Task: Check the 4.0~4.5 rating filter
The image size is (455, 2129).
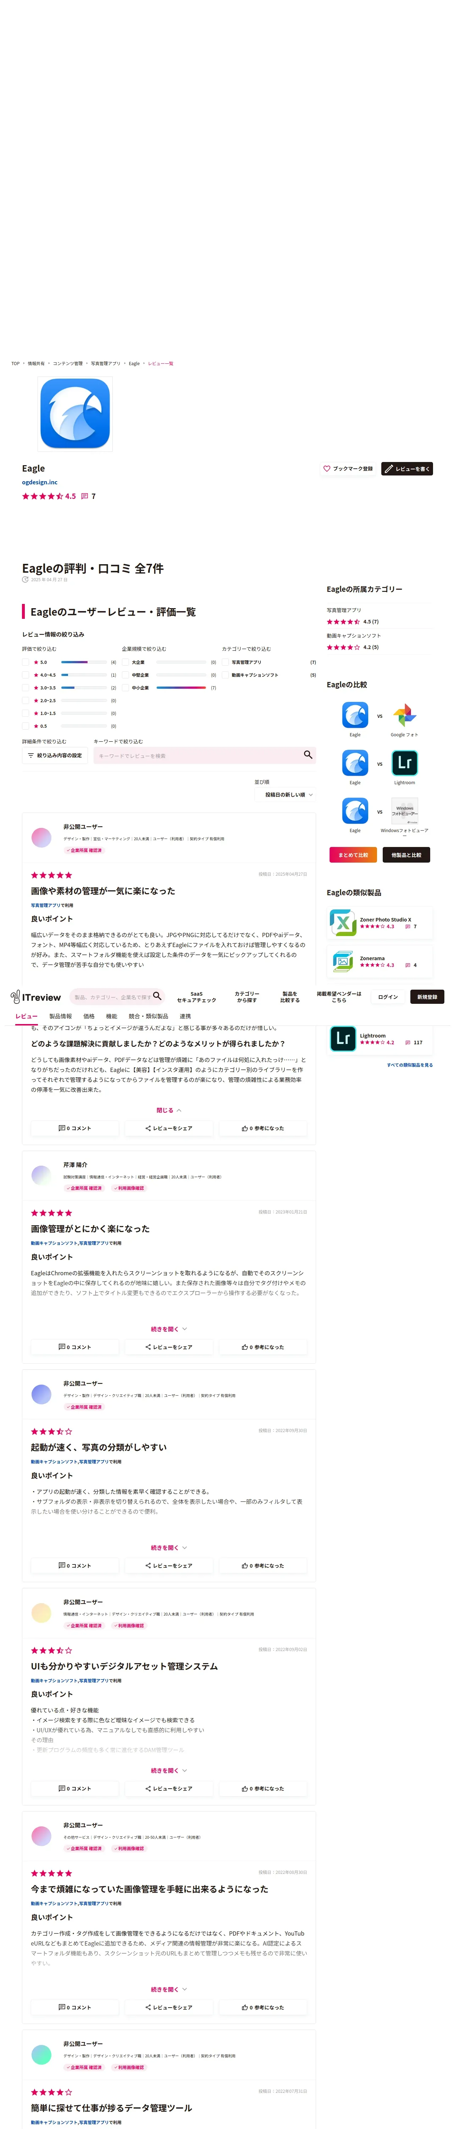Action: pos(26,675)
